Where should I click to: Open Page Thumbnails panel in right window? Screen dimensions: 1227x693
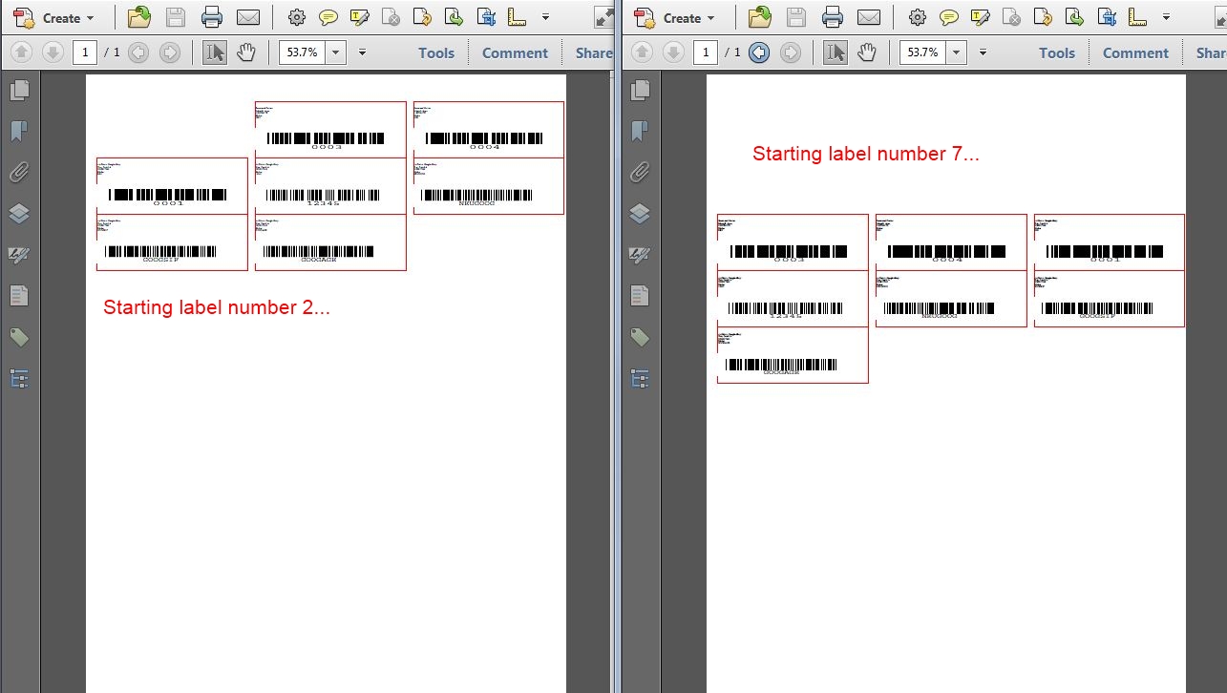[x=640, y=91]
